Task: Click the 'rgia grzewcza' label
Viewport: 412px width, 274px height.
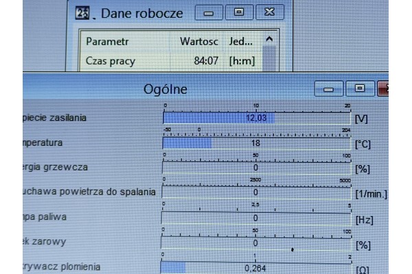Action: coord(56,167)
